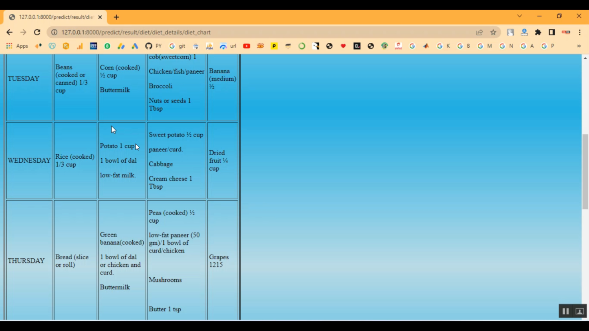Open the Chrome three-dot menu

[x=580, y=32]
